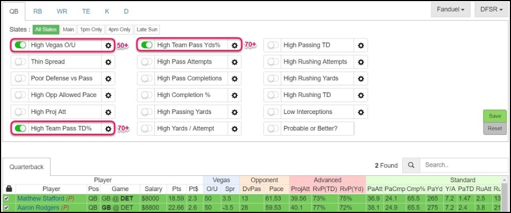Open gear settings for High Yards / Attempt
This screenshot has width=511, height=213.
coord(234,129)
